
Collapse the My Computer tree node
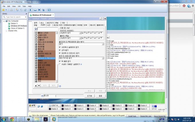tap(4, 21)
